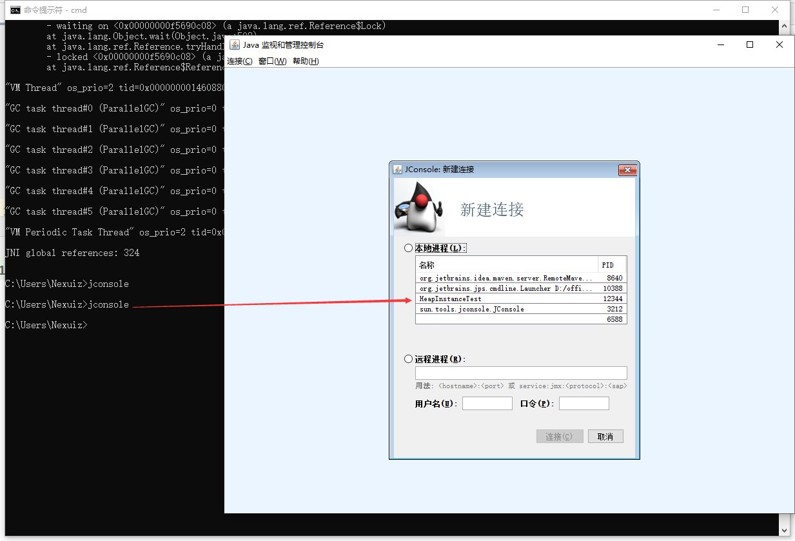Minimize the Java 监视和管理控制台 window
795x541 pixels.
coord(720,44)
